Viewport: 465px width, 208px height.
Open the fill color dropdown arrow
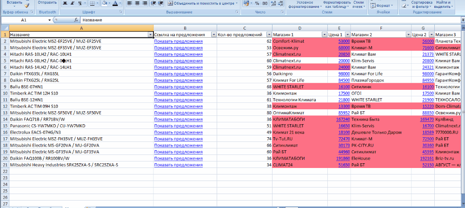pyautogui.click(x=109, y=4)
